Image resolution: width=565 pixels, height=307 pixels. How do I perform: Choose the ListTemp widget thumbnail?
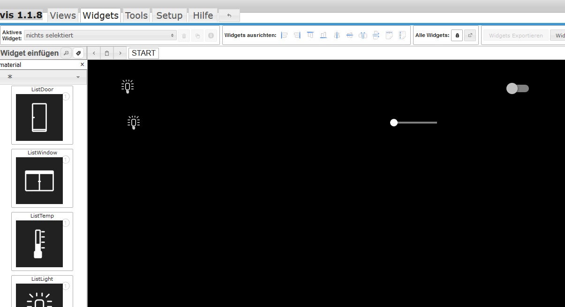[x=39, y=244]
